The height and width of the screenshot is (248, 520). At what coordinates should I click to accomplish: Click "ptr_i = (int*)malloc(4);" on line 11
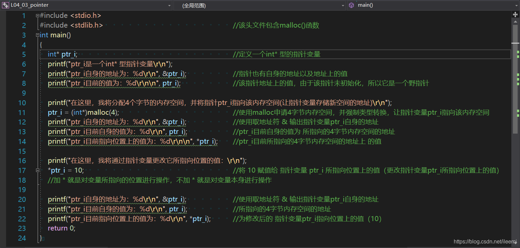pyautogui.click(x=83, y=112)
